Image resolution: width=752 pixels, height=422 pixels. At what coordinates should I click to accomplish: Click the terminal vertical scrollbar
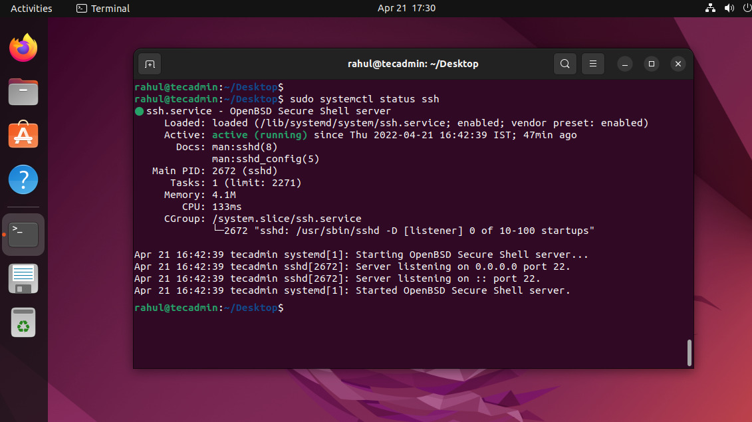point(689,352)
